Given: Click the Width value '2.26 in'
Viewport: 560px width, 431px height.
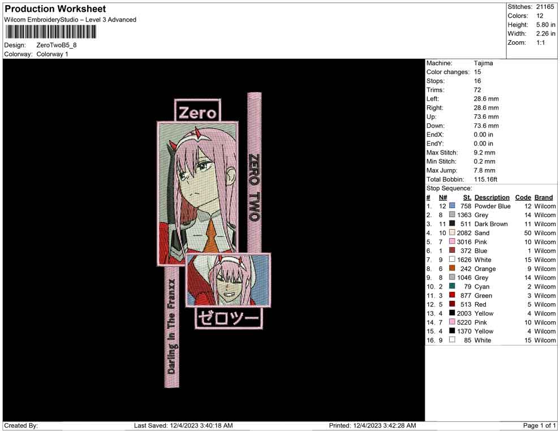Looking at the screenshot, I should coord(545,33).
